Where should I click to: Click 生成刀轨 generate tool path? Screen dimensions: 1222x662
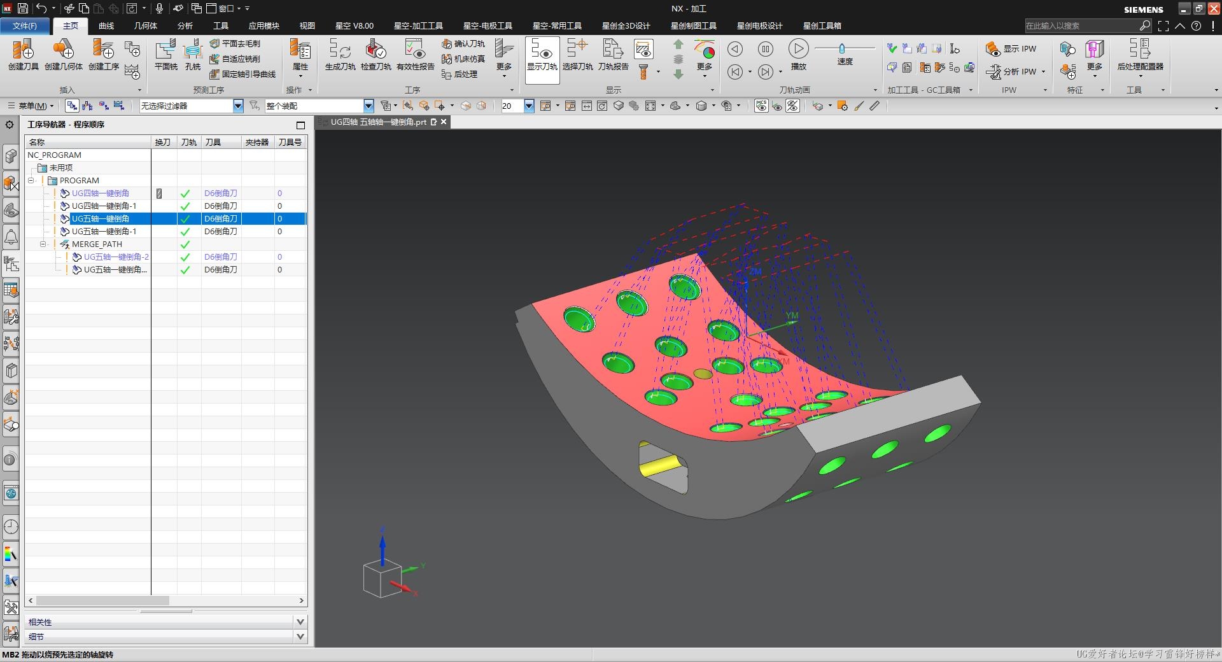pyautogui.click(x=340, y=53)
